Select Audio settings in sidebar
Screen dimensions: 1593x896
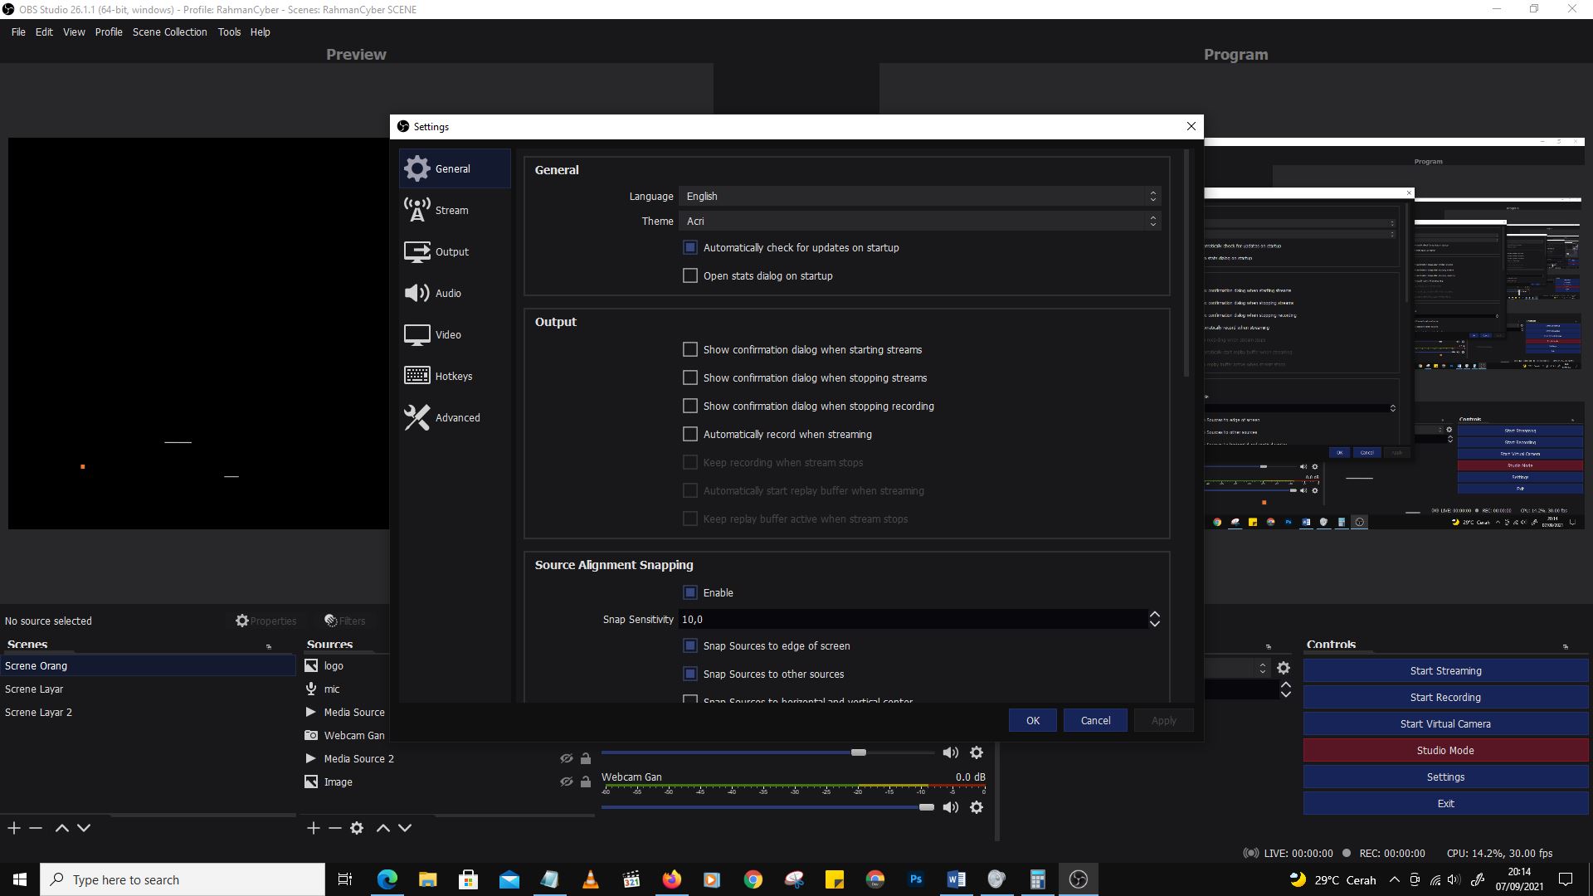[x=447, y=293]
